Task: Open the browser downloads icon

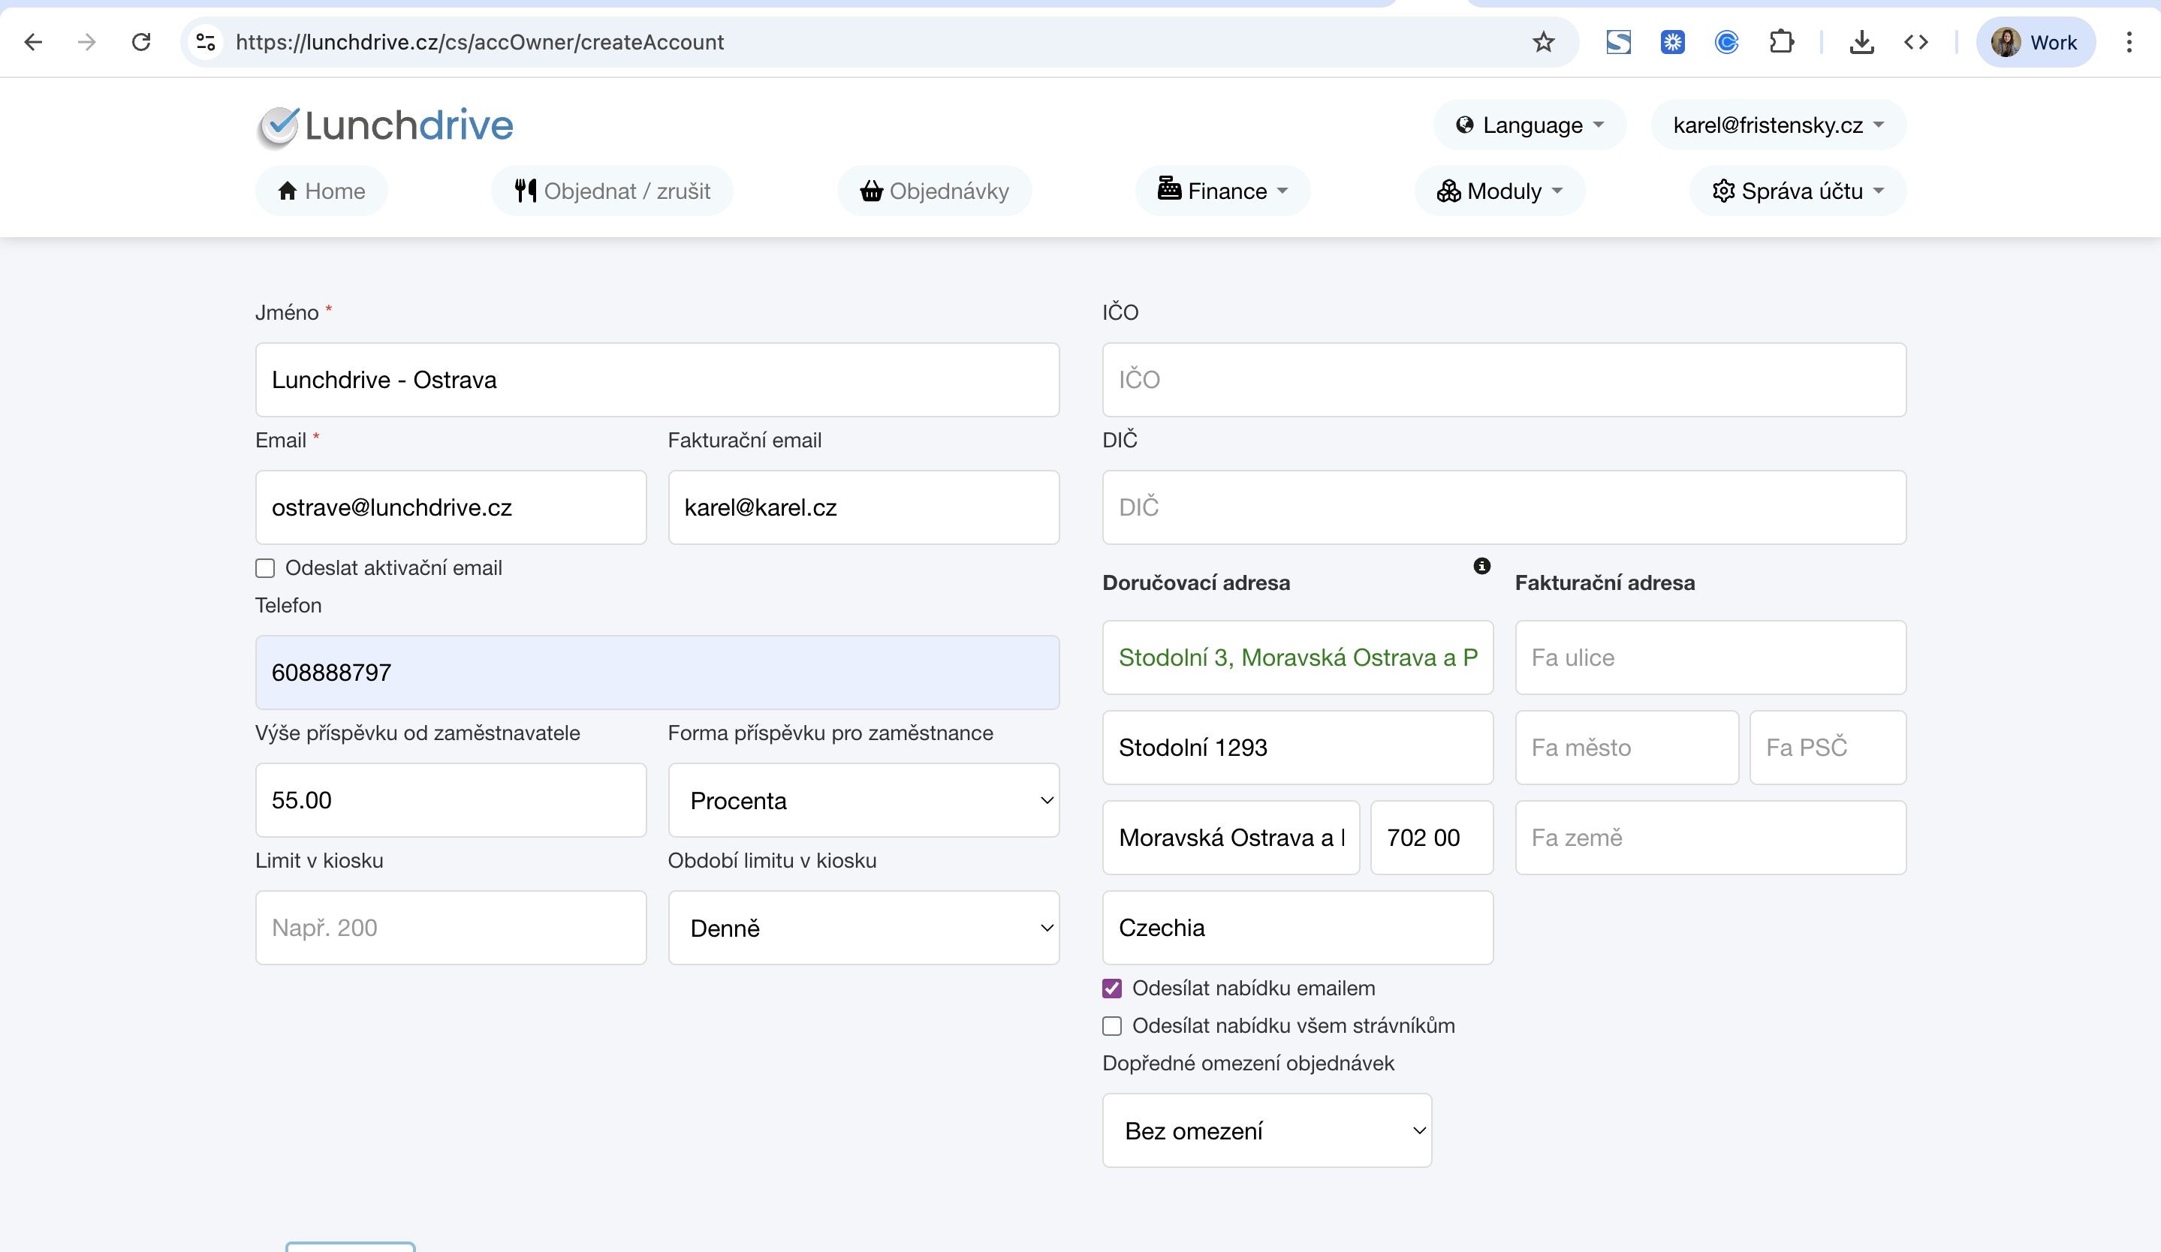Action: pos(1861,42)
